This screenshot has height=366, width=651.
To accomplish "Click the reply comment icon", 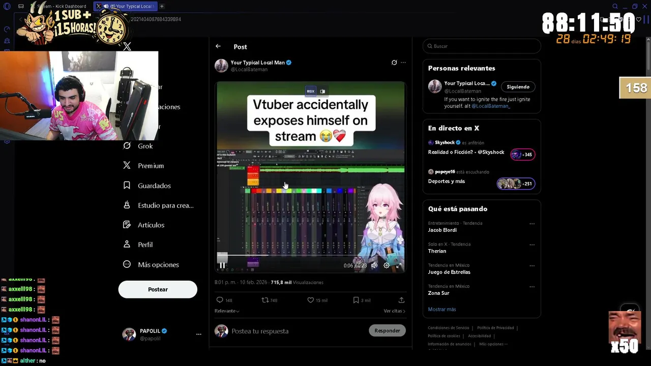I will [x=220, y=300].
